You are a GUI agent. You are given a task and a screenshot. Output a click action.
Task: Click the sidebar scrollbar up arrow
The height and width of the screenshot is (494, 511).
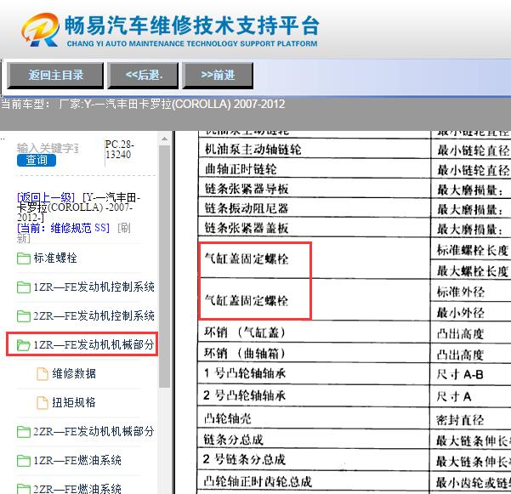click(165, 139)
